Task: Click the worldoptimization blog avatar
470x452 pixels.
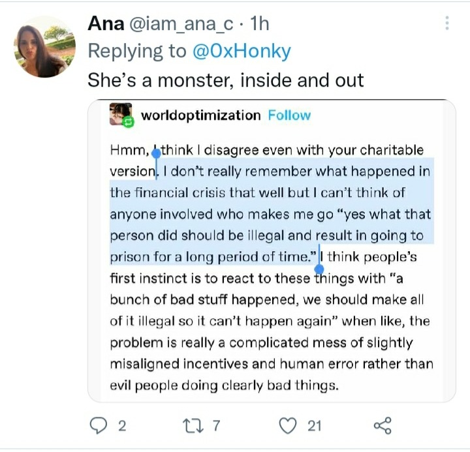Action: click(x=121, y=115)
